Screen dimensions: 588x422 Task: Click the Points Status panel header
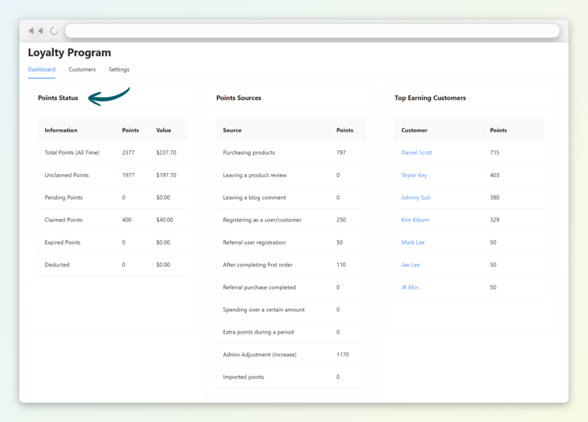point(57,98)
